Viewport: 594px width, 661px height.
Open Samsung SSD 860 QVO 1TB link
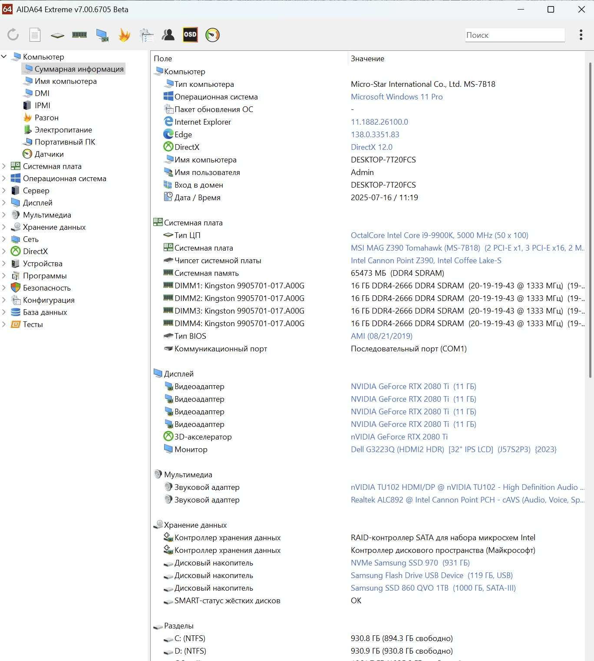click(433, 588)
